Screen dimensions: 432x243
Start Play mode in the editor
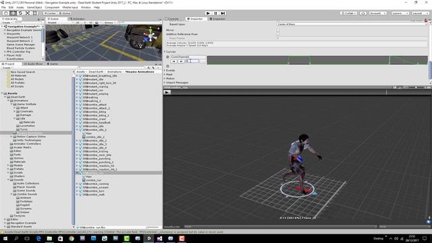pyautogui.click(x=209, y=13)
